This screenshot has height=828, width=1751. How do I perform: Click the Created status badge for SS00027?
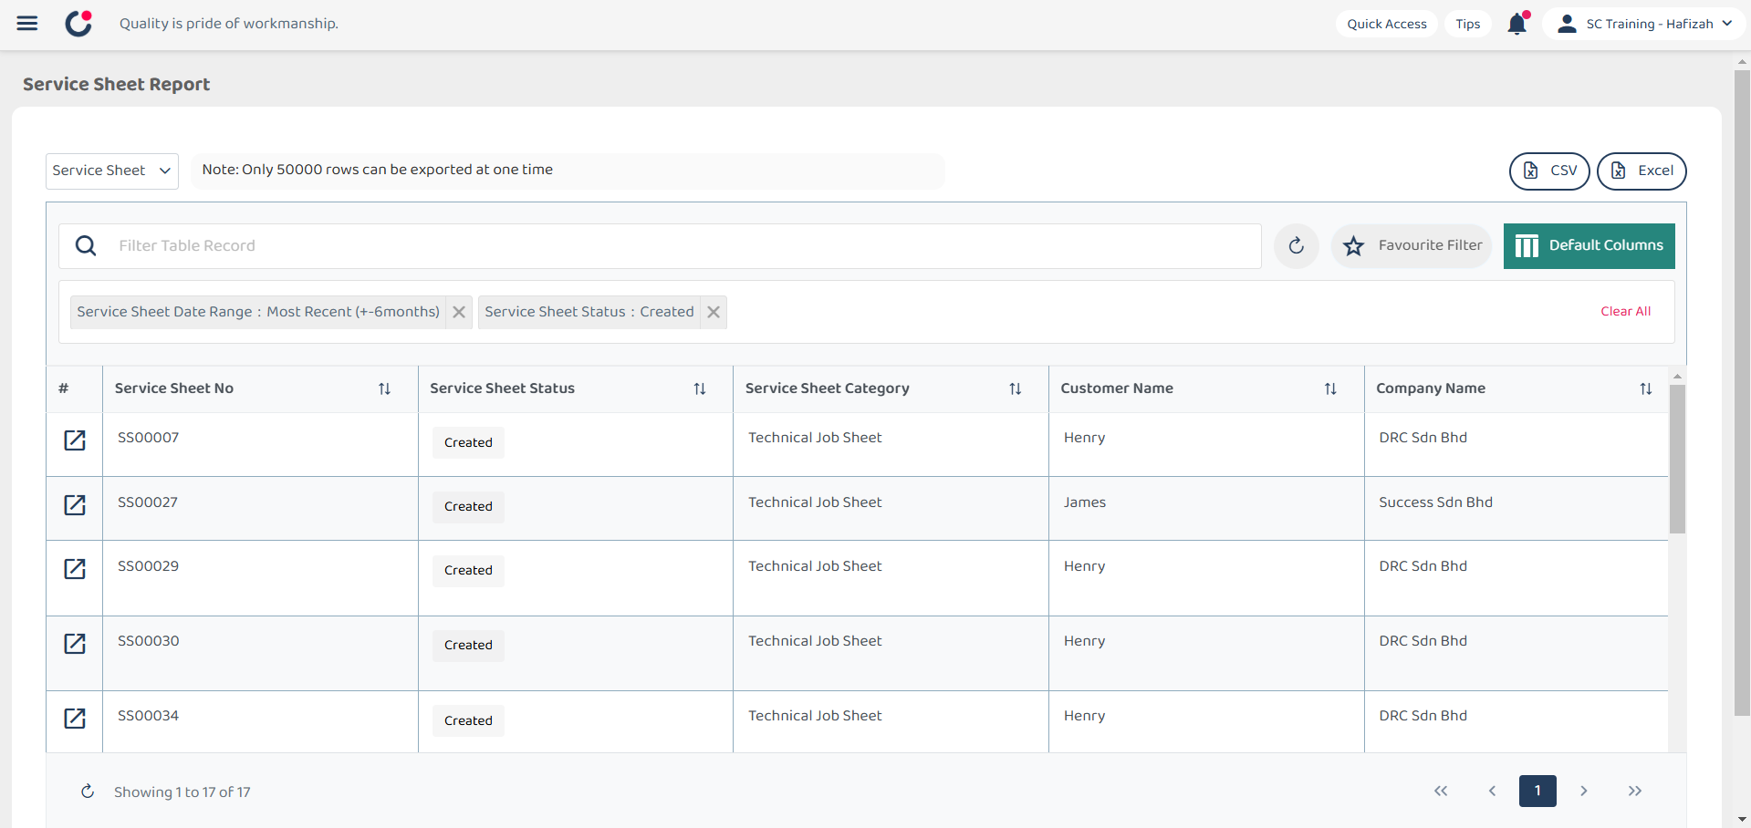point(468,506)
